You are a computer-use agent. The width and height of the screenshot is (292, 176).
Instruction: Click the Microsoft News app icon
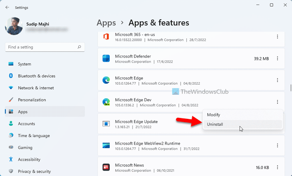106,167
